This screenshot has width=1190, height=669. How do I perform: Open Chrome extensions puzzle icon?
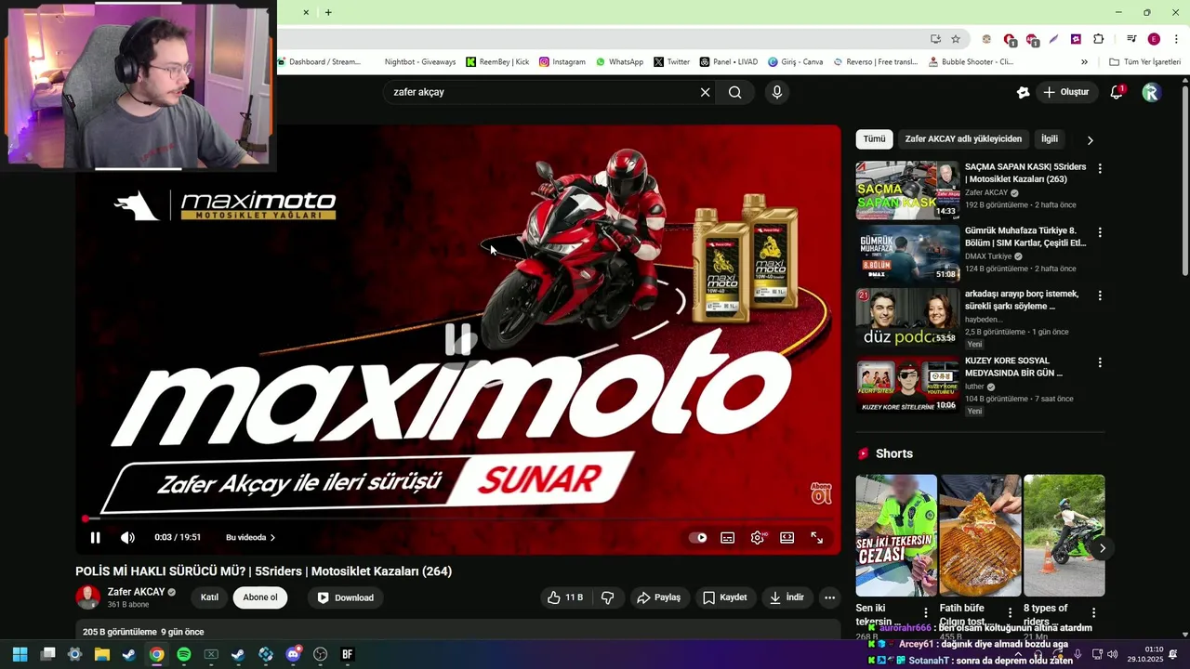[x=1099, y=39]
